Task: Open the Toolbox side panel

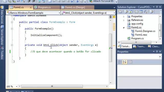Action: [2, 53]
